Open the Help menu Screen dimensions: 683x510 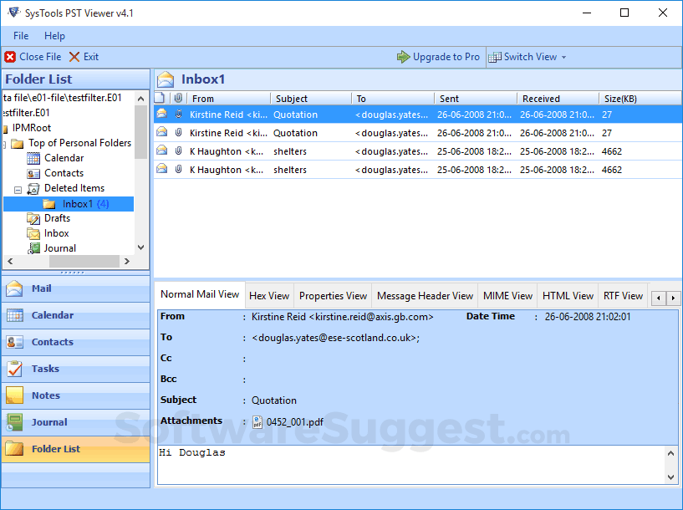[54, 36]
